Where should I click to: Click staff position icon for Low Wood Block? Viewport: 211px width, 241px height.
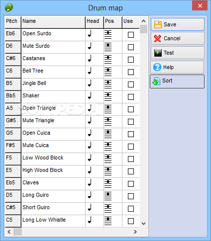[108, 159]
